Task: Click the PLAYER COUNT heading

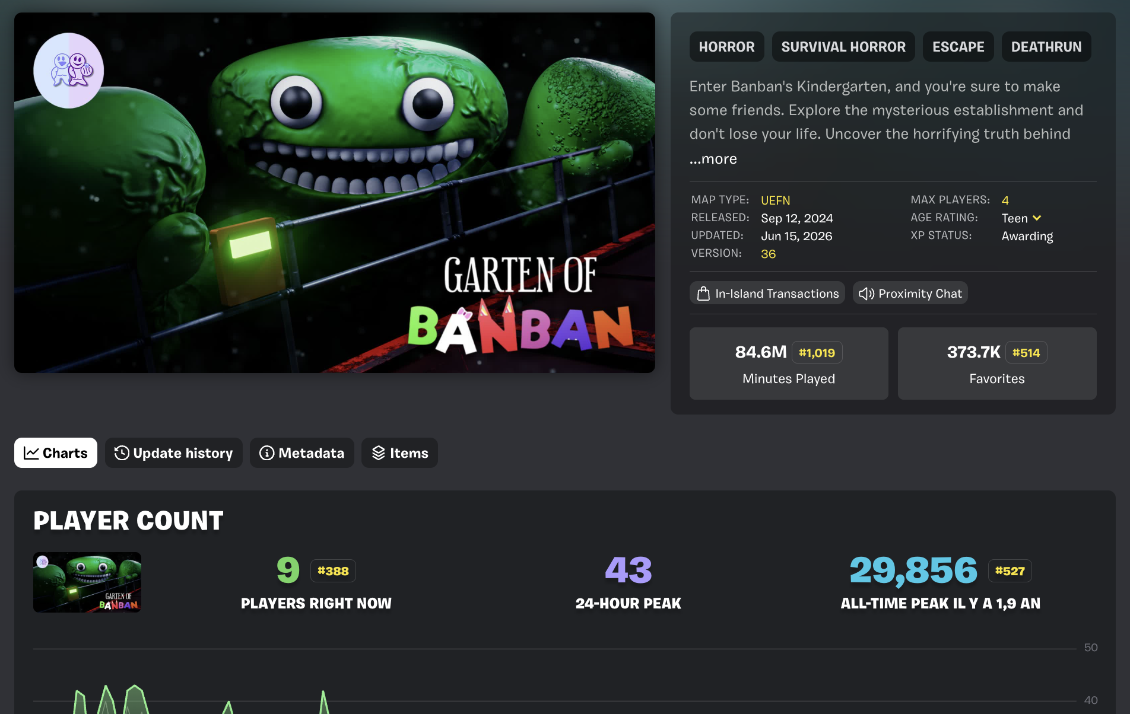Action: 128,521
